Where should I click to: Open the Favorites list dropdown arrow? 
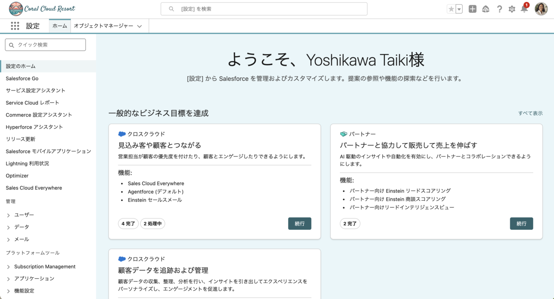point(459,9)
